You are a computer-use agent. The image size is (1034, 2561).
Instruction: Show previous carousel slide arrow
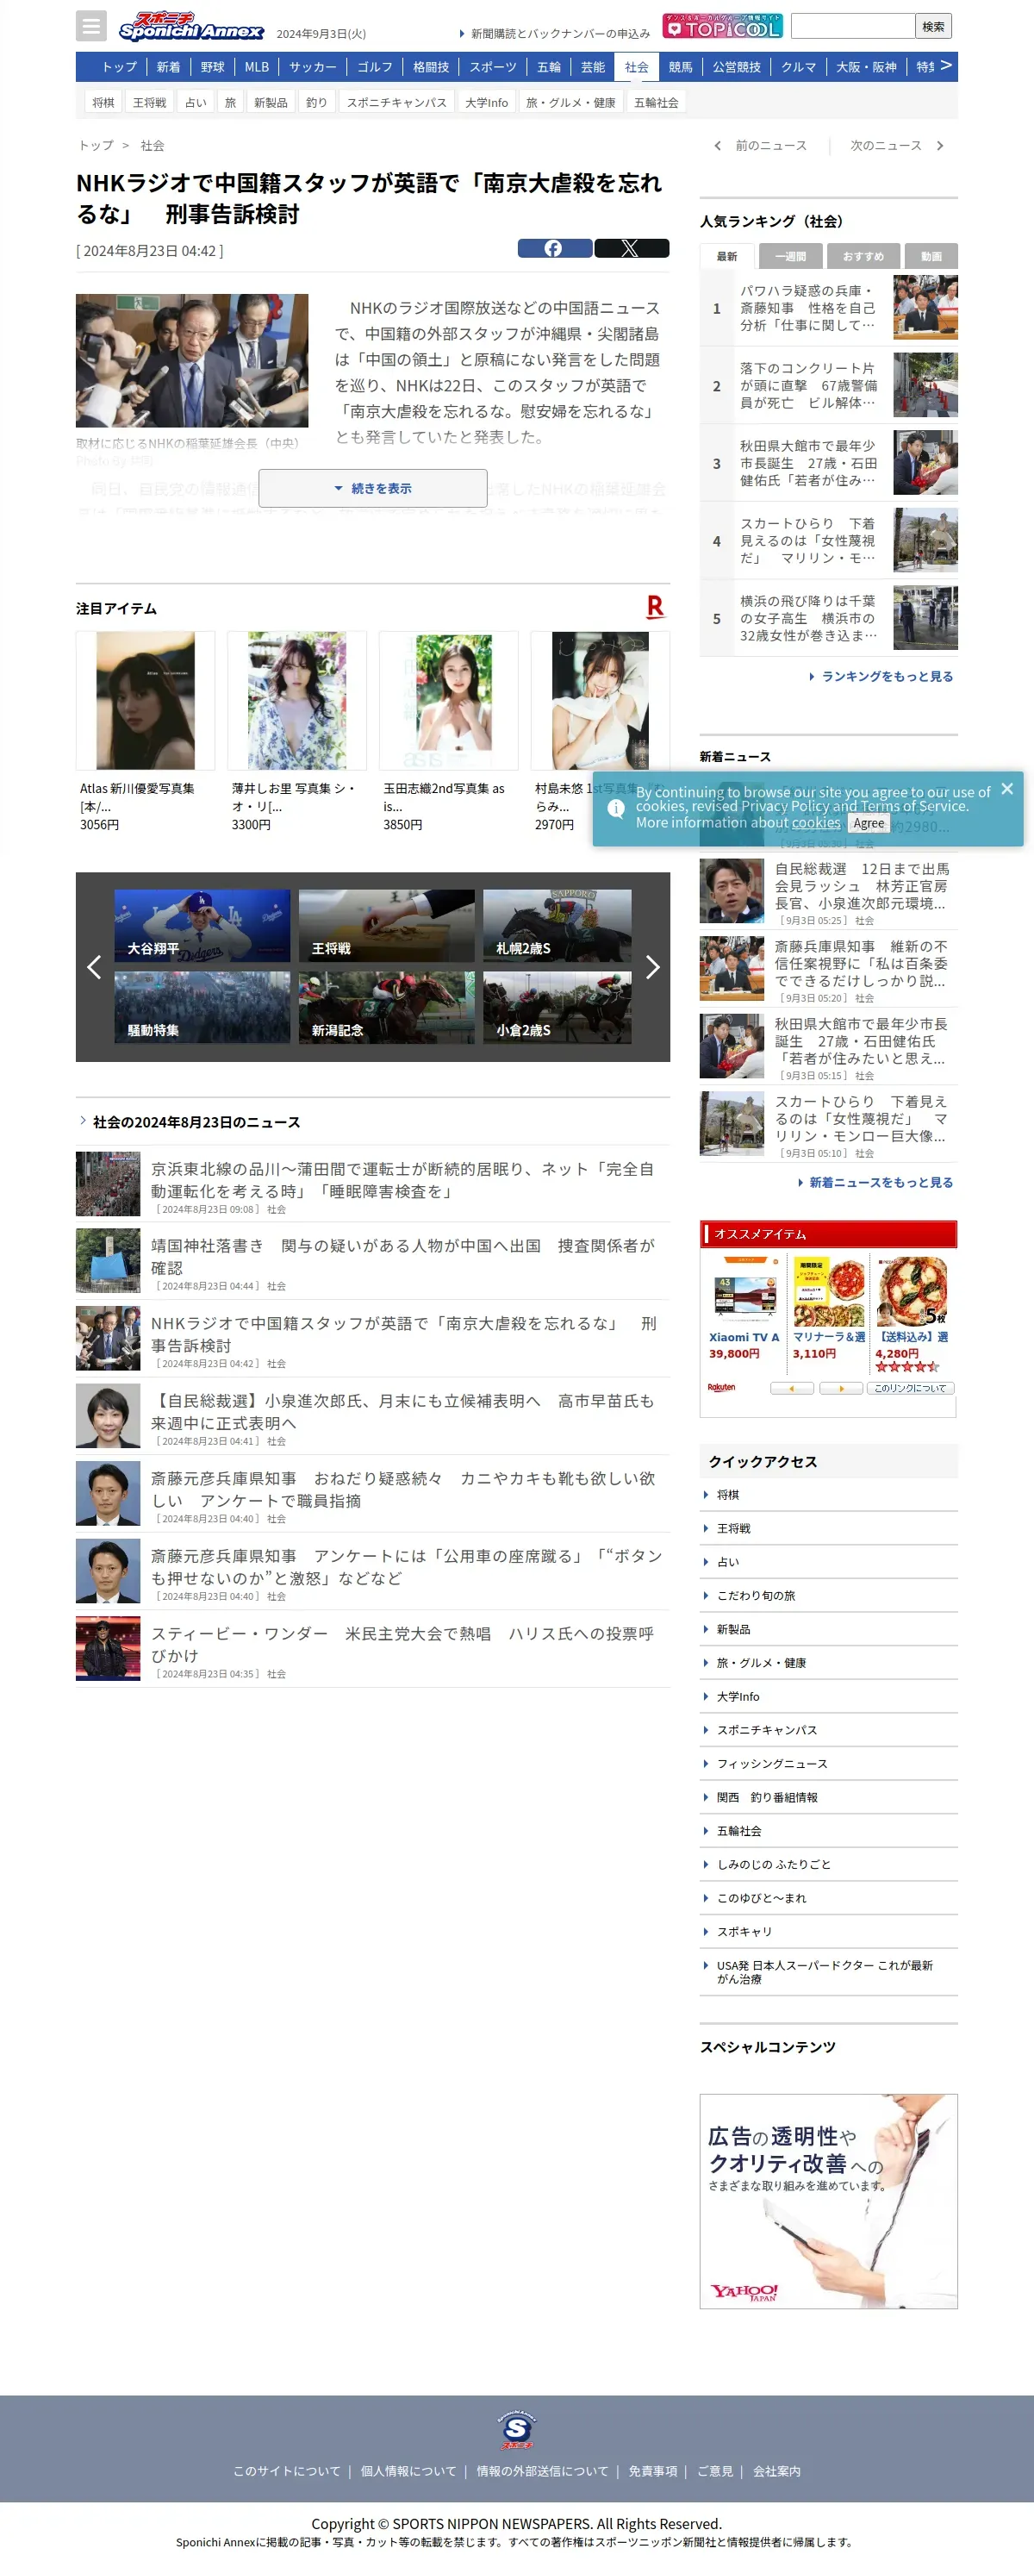coord(93,967)
